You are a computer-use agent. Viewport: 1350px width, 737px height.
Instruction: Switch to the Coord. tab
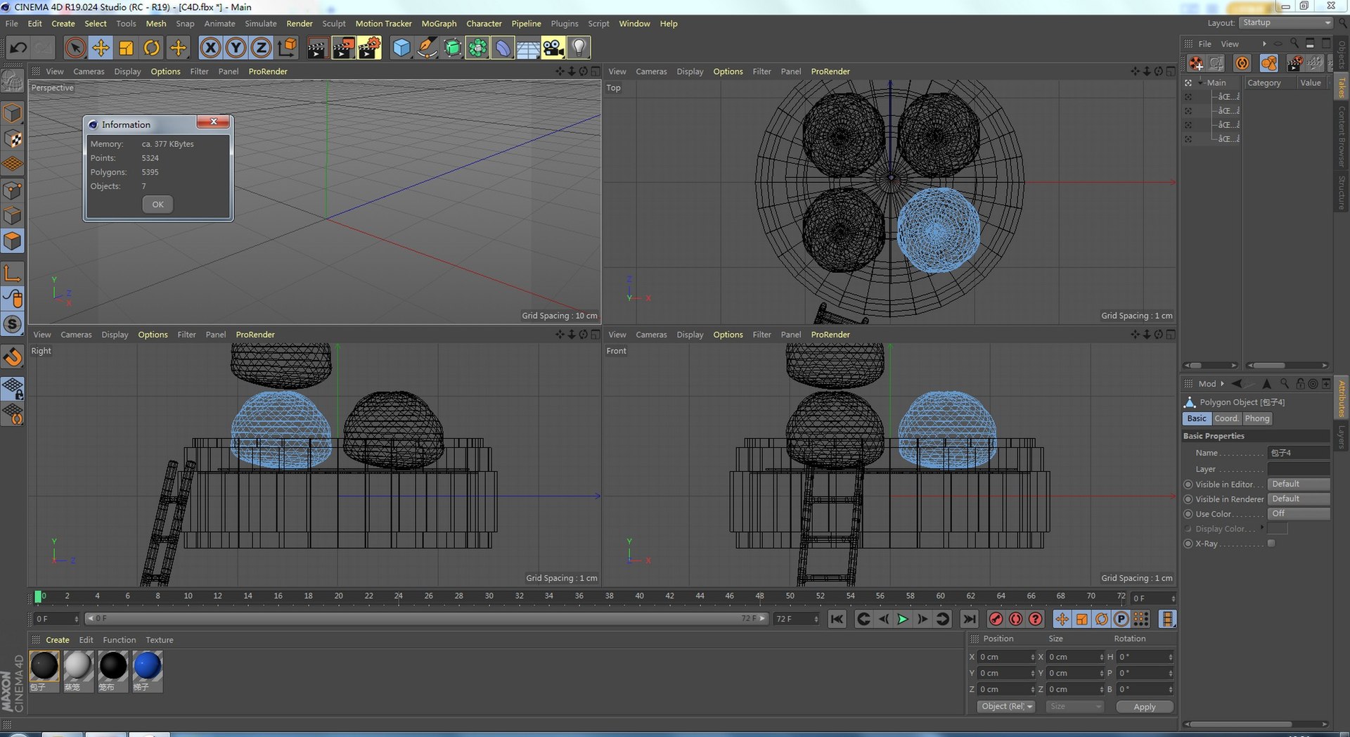click(1226, 418)
